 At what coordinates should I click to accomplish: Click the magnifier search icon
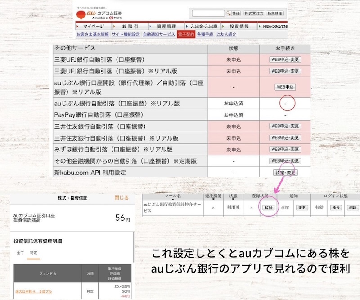[228, 14]
